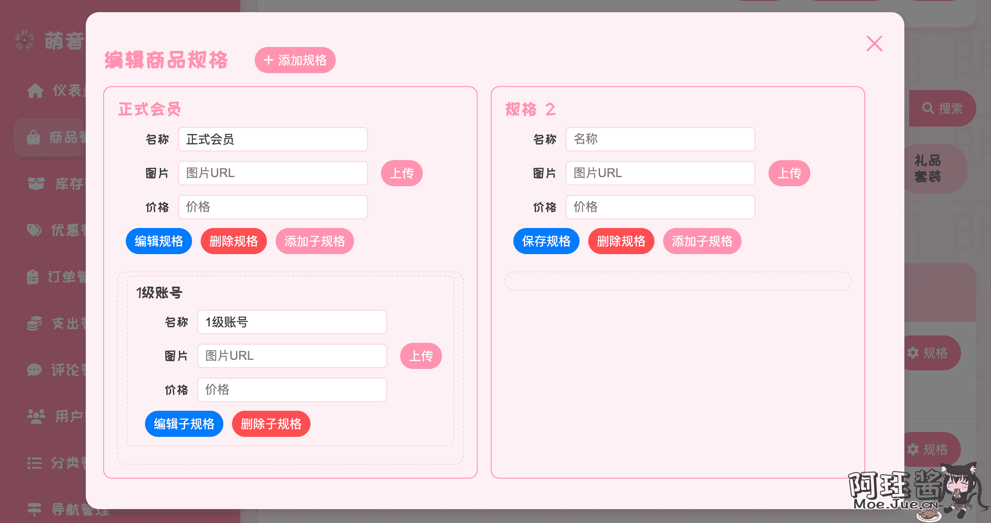Save specification 规格 2
Viewport: 991px width, 523px height.
pos(546,241)
